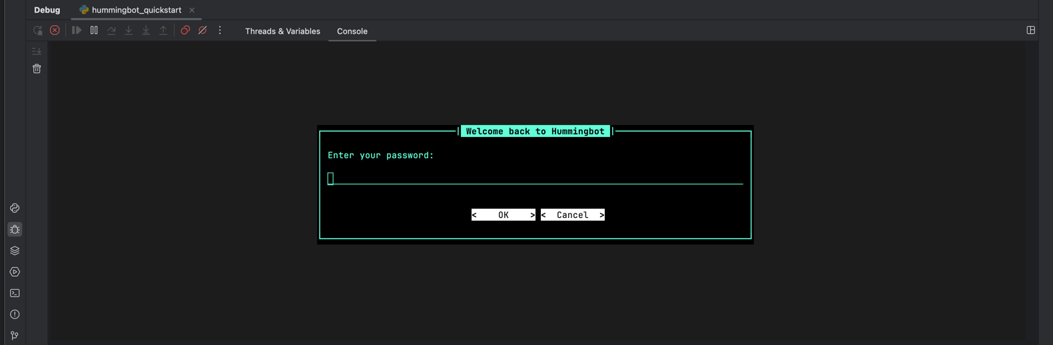Step out of current function
This screenshot has height=345, width=1053.
[163, 31]
